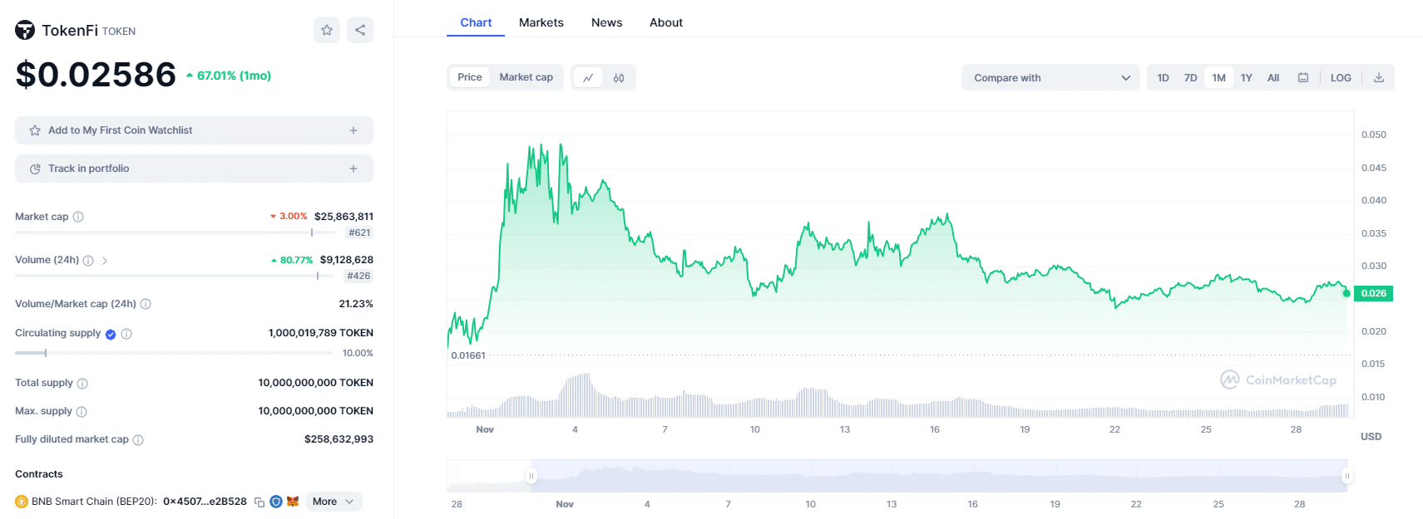The width and height of the screenshot is (1423, 519).
Task: Copy the BNB Smart Chain contract address
Action: pyautogui.click(x=259, y=502)
